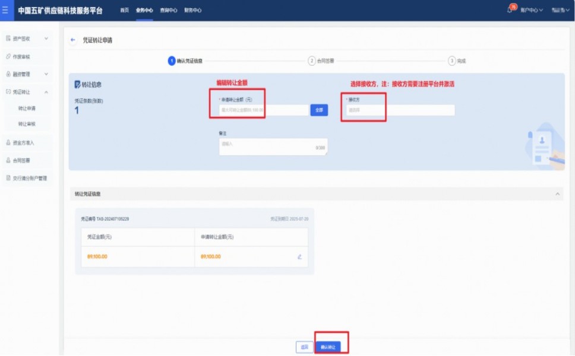Image resolution: width=575 pixels, height=356 pixels.
Task: Collapse the 转让凭证信息 section chevron
Action: (x=557, y=194)
